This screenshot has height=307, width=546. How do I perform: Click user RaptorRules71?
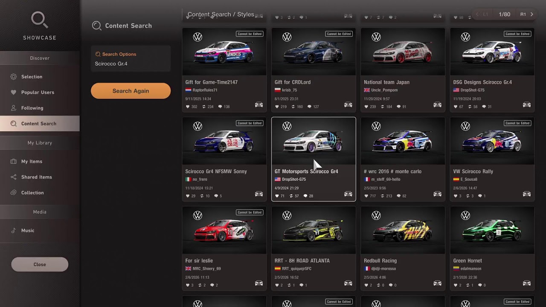(205, 90)
